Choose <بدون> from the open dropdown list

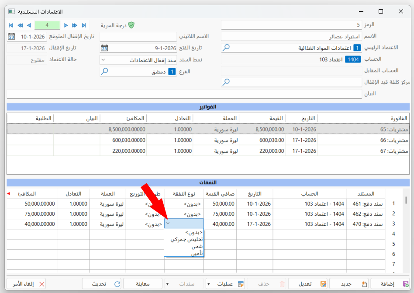coord(184,233)
